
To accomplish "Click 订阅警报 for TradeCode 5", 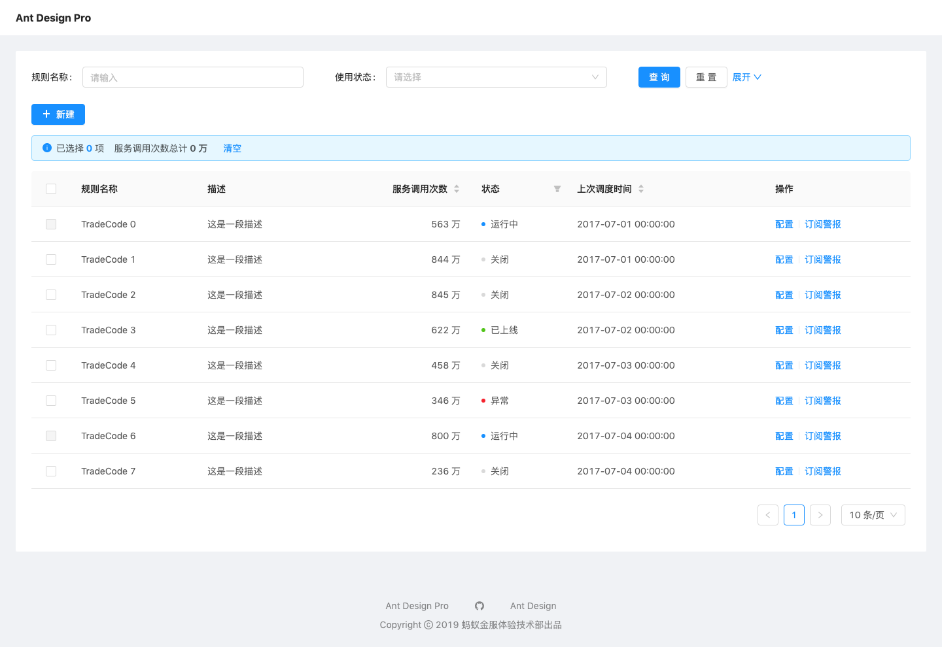I will (x=823, y=401).
